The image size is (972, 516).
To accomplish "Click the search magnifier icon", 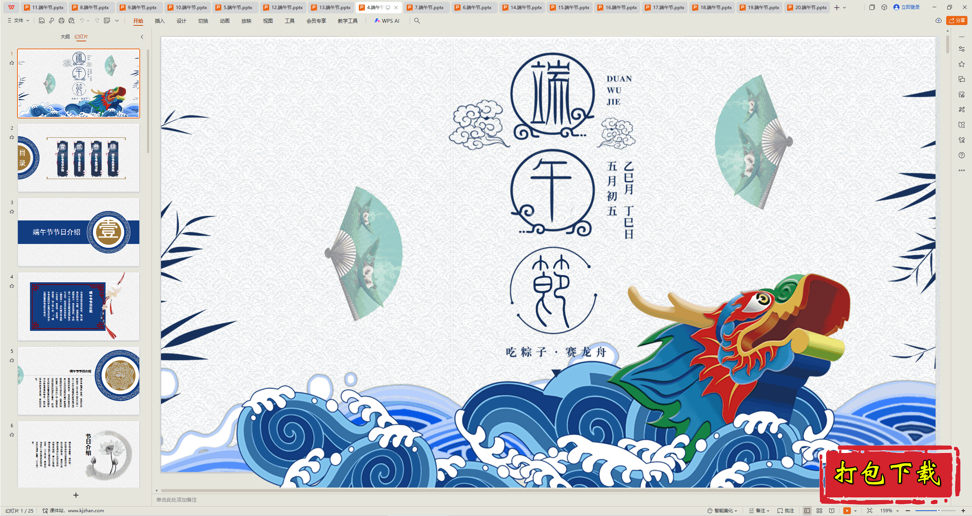I will (x=417, y=20).
